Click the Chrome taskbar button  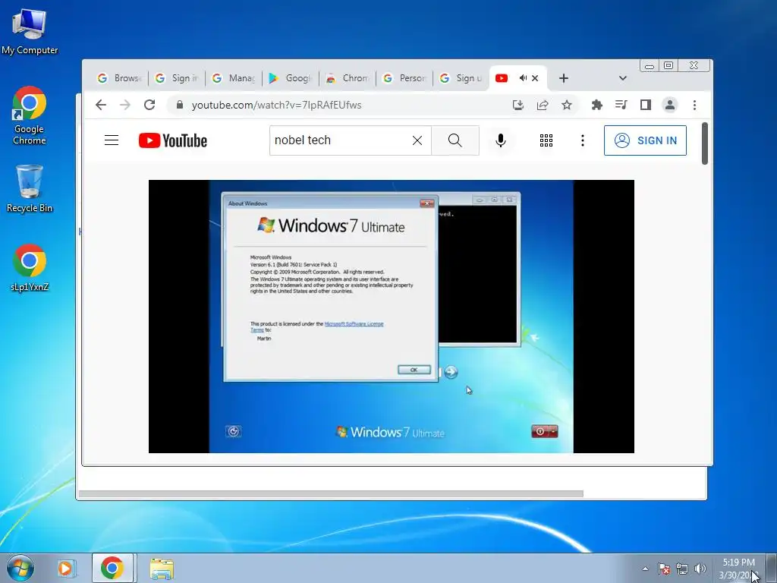pos(112,568)
